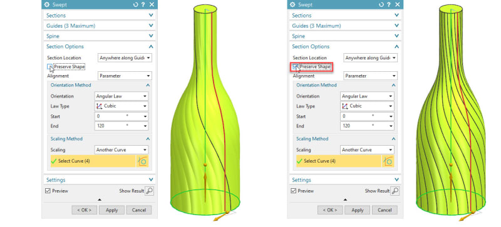Screen dimensions: 501x227
Task: Collapse Section Options in right dialog
Action: 345,47
